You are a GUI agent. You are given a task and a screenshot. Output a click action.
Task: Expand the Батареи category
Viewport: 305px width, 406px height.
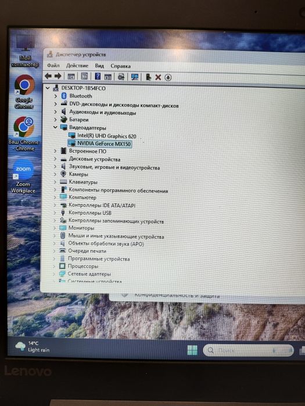(55, 120)
